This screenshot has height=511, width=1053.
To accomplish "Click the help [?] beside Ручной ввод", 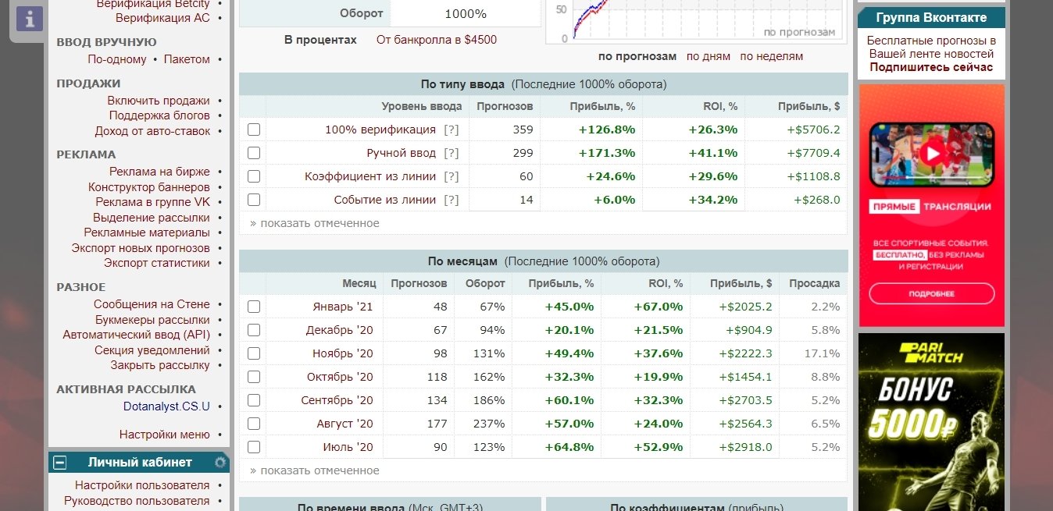I will tap(451, 153).
